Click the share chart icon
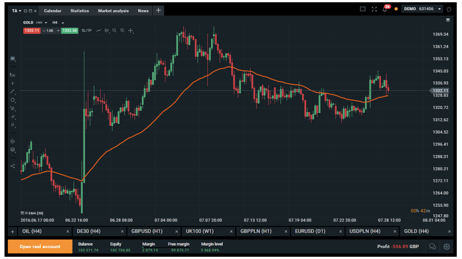Screen dimensions: 462x259 click(12, 166)
